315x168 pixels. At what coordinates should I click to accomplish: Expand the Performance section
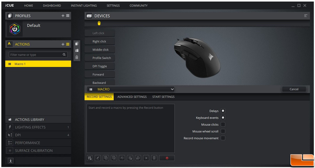(38, 143)
